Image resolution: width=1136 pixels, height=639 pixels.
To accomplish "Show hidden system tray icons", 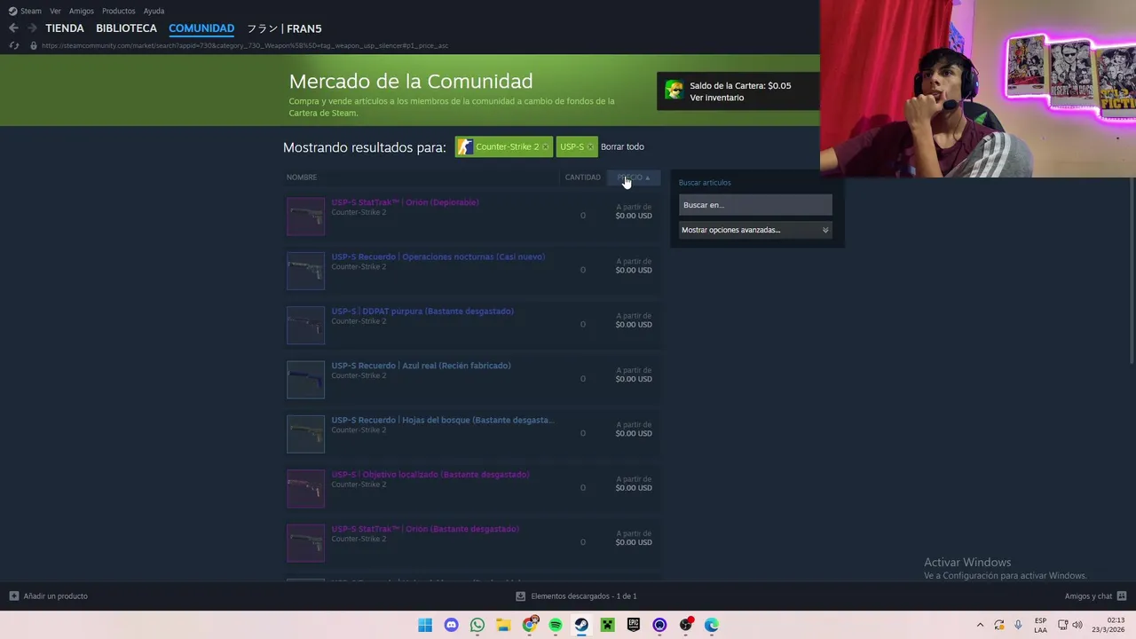I will tap(980, 625).
